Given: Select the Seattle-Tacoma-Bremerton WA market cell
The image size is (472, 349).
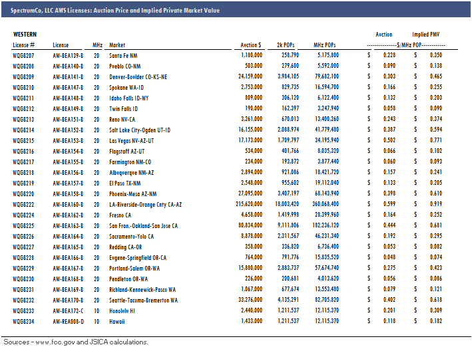Looking at the screenshot, I should [143, 300].
